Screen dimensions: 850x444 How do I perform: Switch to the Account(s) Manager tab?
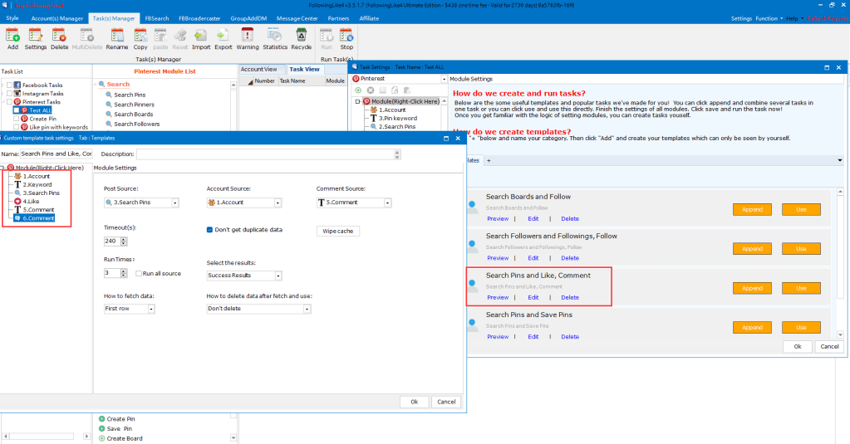pos(57,17)
